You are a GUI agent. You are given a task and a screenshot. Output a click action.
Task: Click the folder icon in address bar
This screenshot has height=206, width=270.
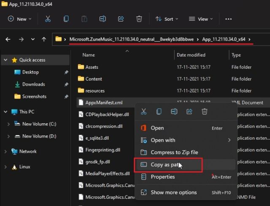coord(58,39)
